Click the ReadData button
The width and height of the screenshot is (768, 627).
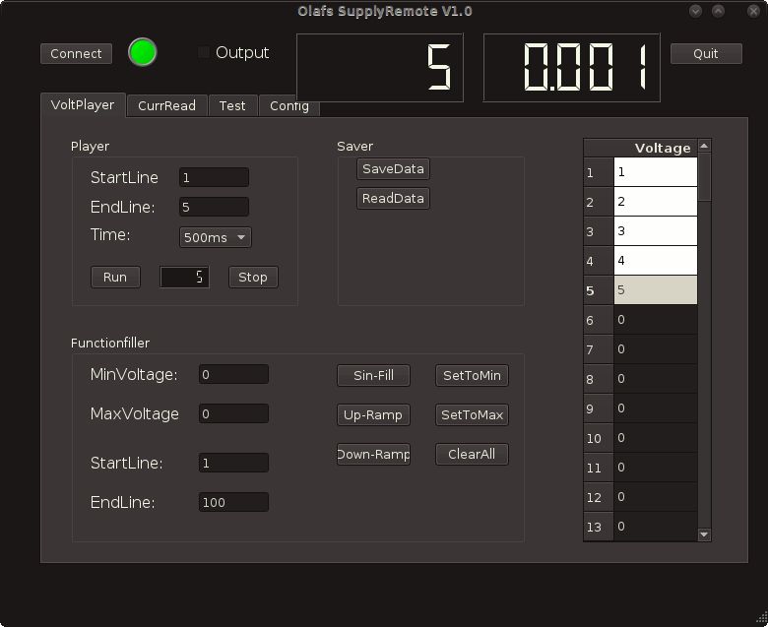[x=393, y=198]
